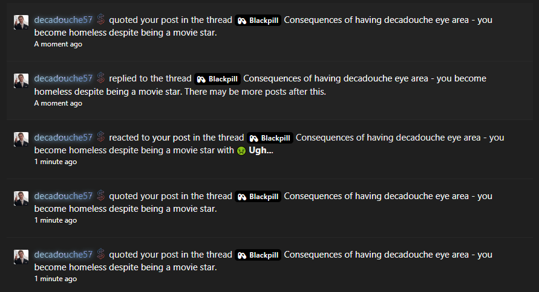The image size is (539, 292).
Task: Click the avatar in the 'replied to the thread' notification
Action: pos(21,81)
